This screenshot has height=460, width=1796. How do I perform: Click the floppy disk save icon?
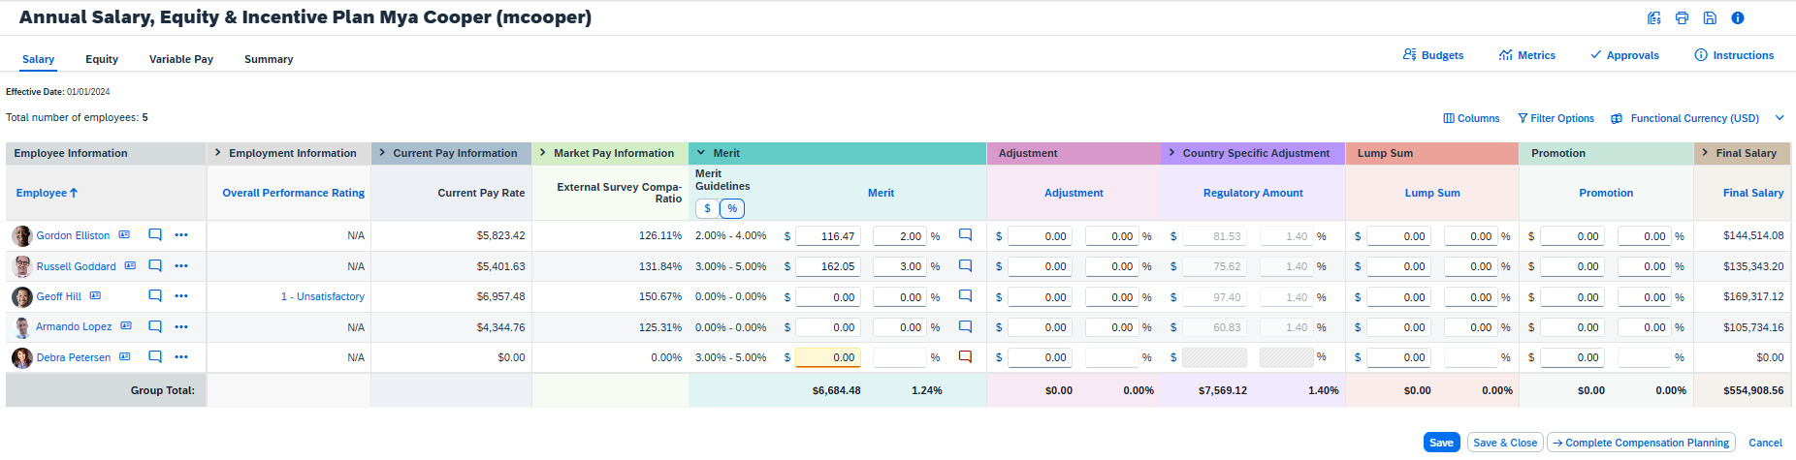coord(1710,17)
